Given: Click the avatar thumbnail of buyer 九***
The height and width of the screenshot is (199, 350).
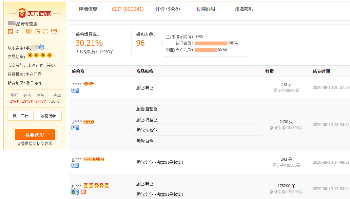Looking at the screenshot, I should pos(73,192).
